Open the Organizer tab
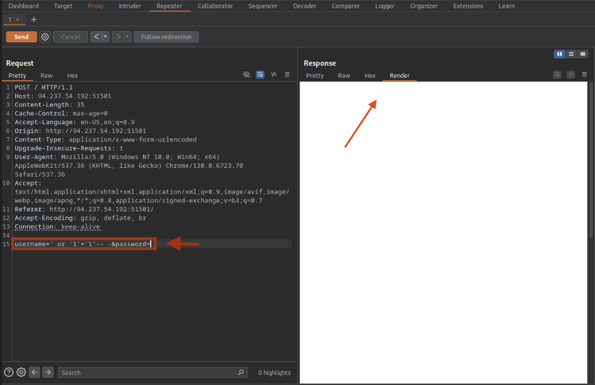The height and width of the screenshot is (385, 595). pyautogui.click(x=424, y=6)
